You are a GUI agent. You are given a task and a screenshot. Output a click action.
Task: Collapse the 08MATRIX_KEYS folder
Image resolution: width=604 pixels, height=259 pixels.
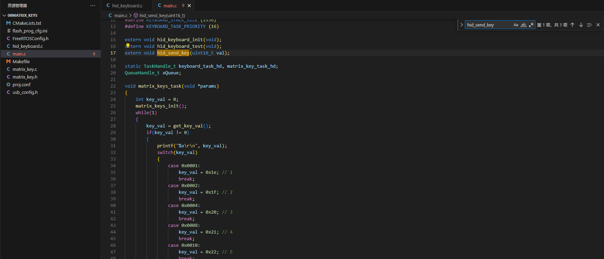[x=50, y=15]
